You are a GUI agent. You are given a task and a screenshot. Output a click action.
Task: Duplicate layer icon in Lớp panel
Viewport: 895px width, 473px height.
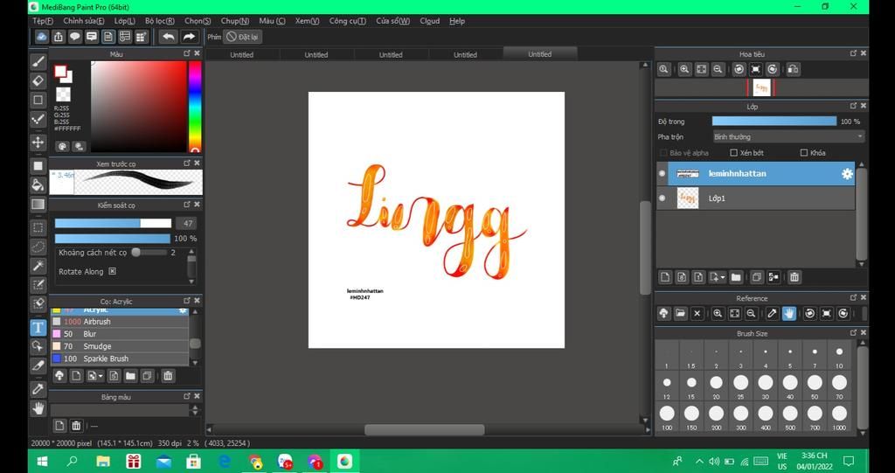coord(756,277)
